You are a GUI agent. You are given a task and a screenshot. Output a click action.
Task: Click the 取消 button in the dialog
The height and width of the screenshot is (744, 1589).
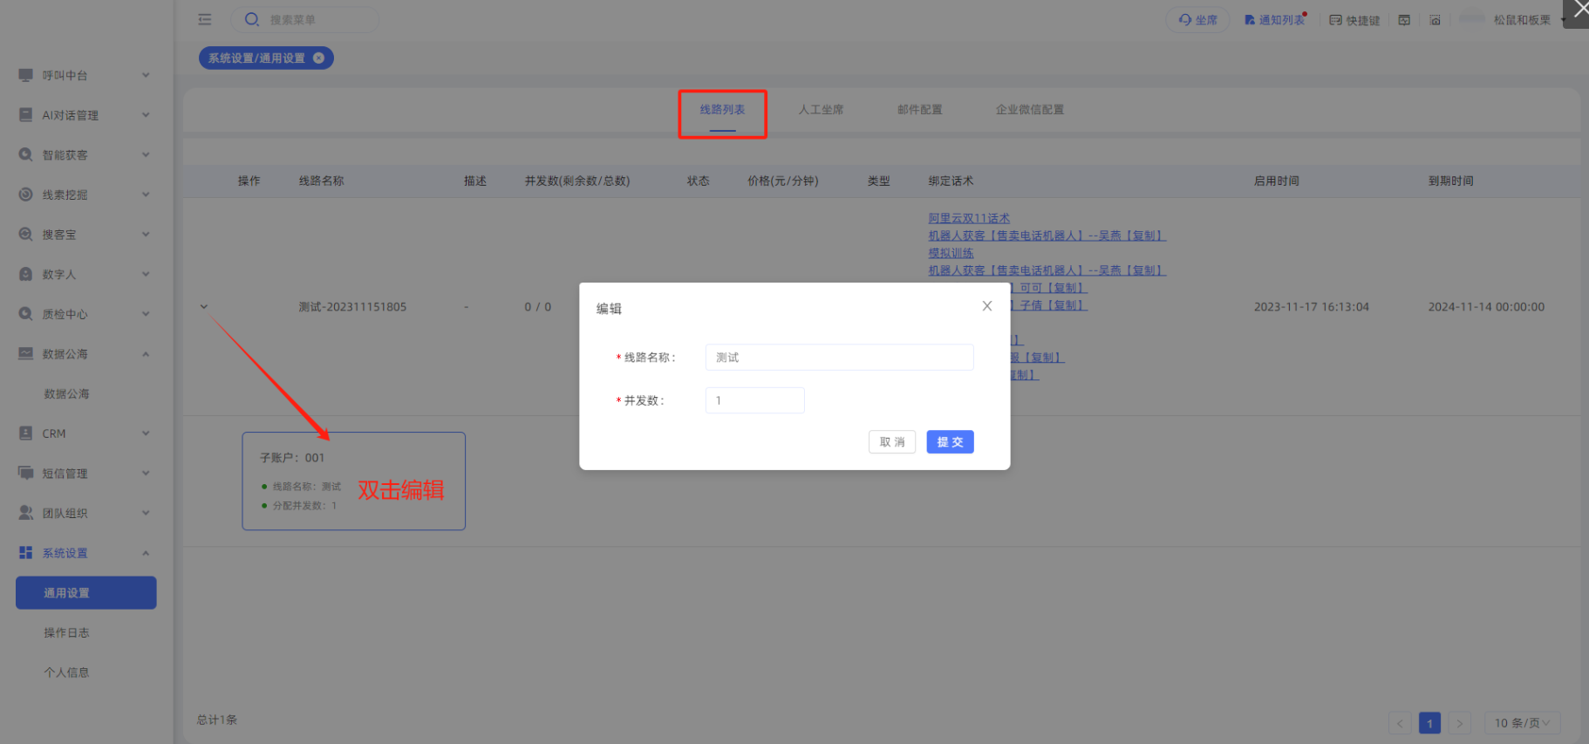point(891,442)
